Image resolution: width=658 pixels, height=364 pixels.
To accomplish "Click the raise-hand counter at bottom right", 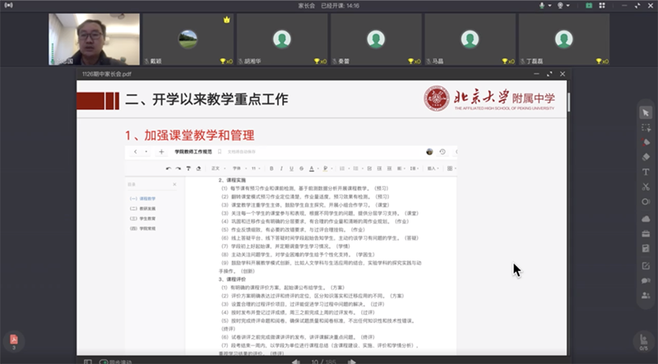I will [x=646, y=343].
